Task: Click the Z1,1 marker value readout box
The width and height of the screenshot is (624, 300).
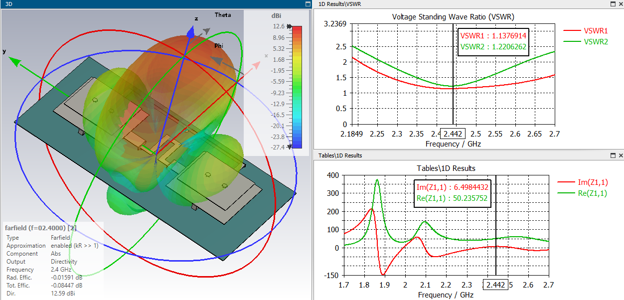Action: [453, 192]
